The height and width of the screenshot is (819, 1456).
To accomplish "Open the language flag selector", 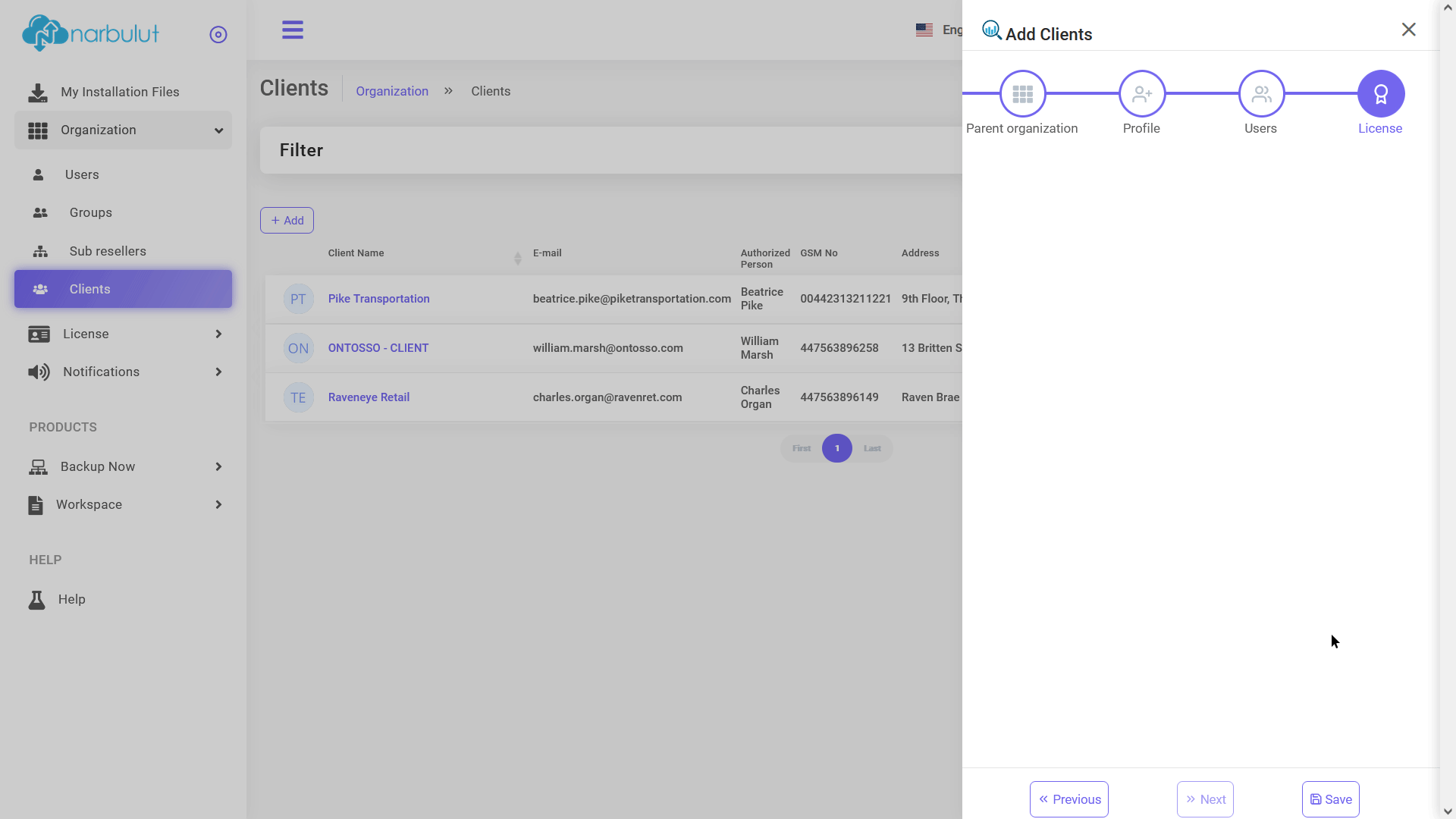I will click(924, 30).
